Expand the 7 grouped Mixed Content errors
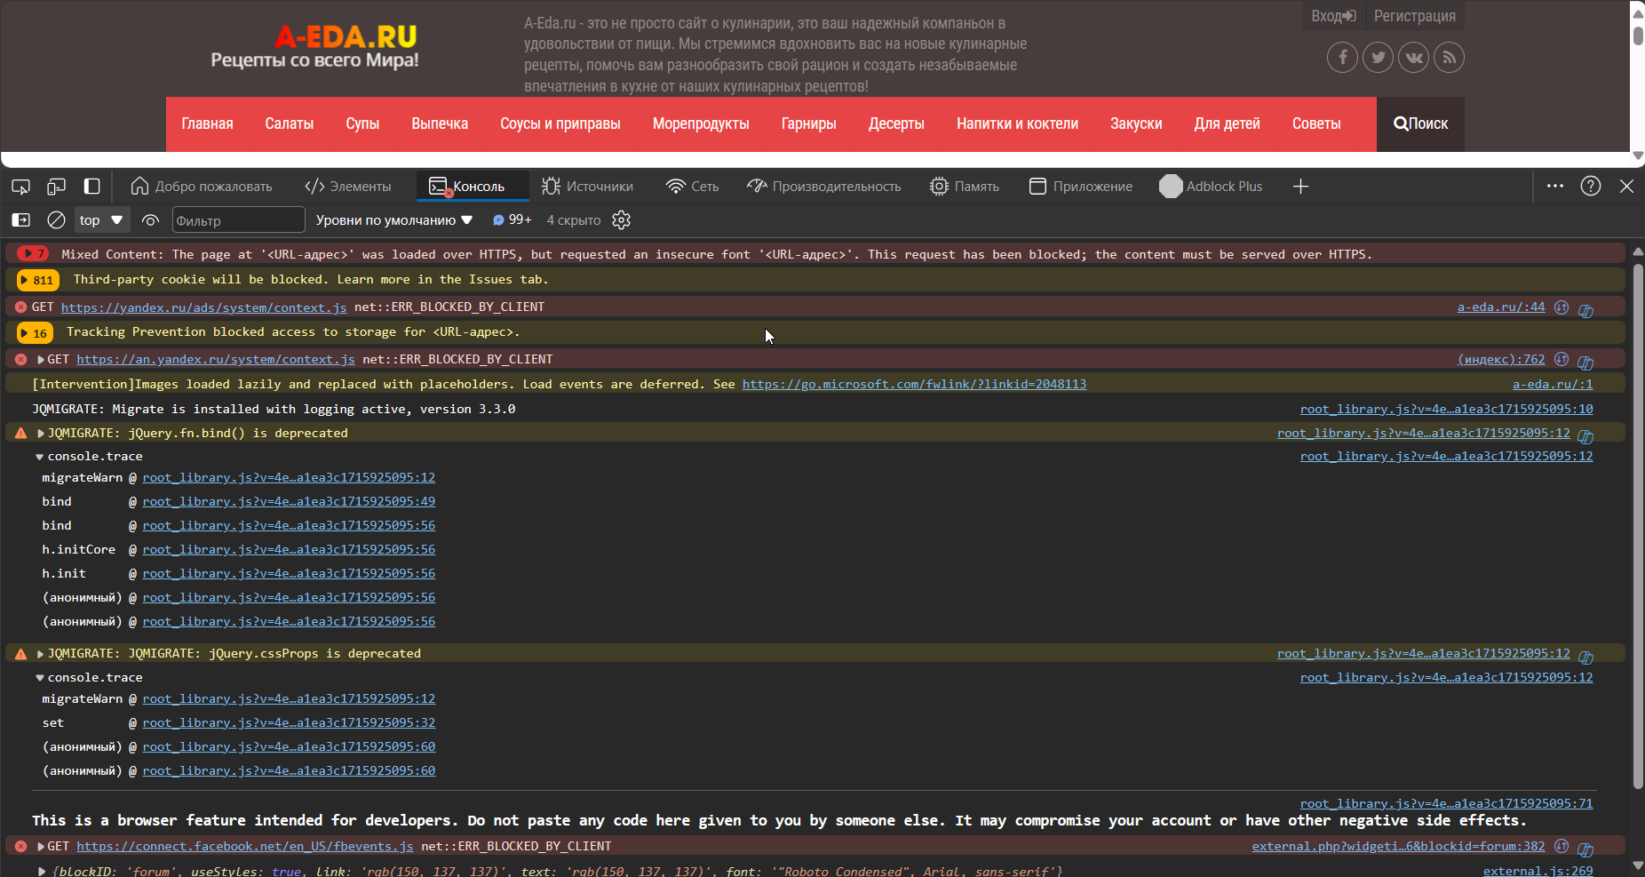This screenshot has width=1645, height=877. 33,254
